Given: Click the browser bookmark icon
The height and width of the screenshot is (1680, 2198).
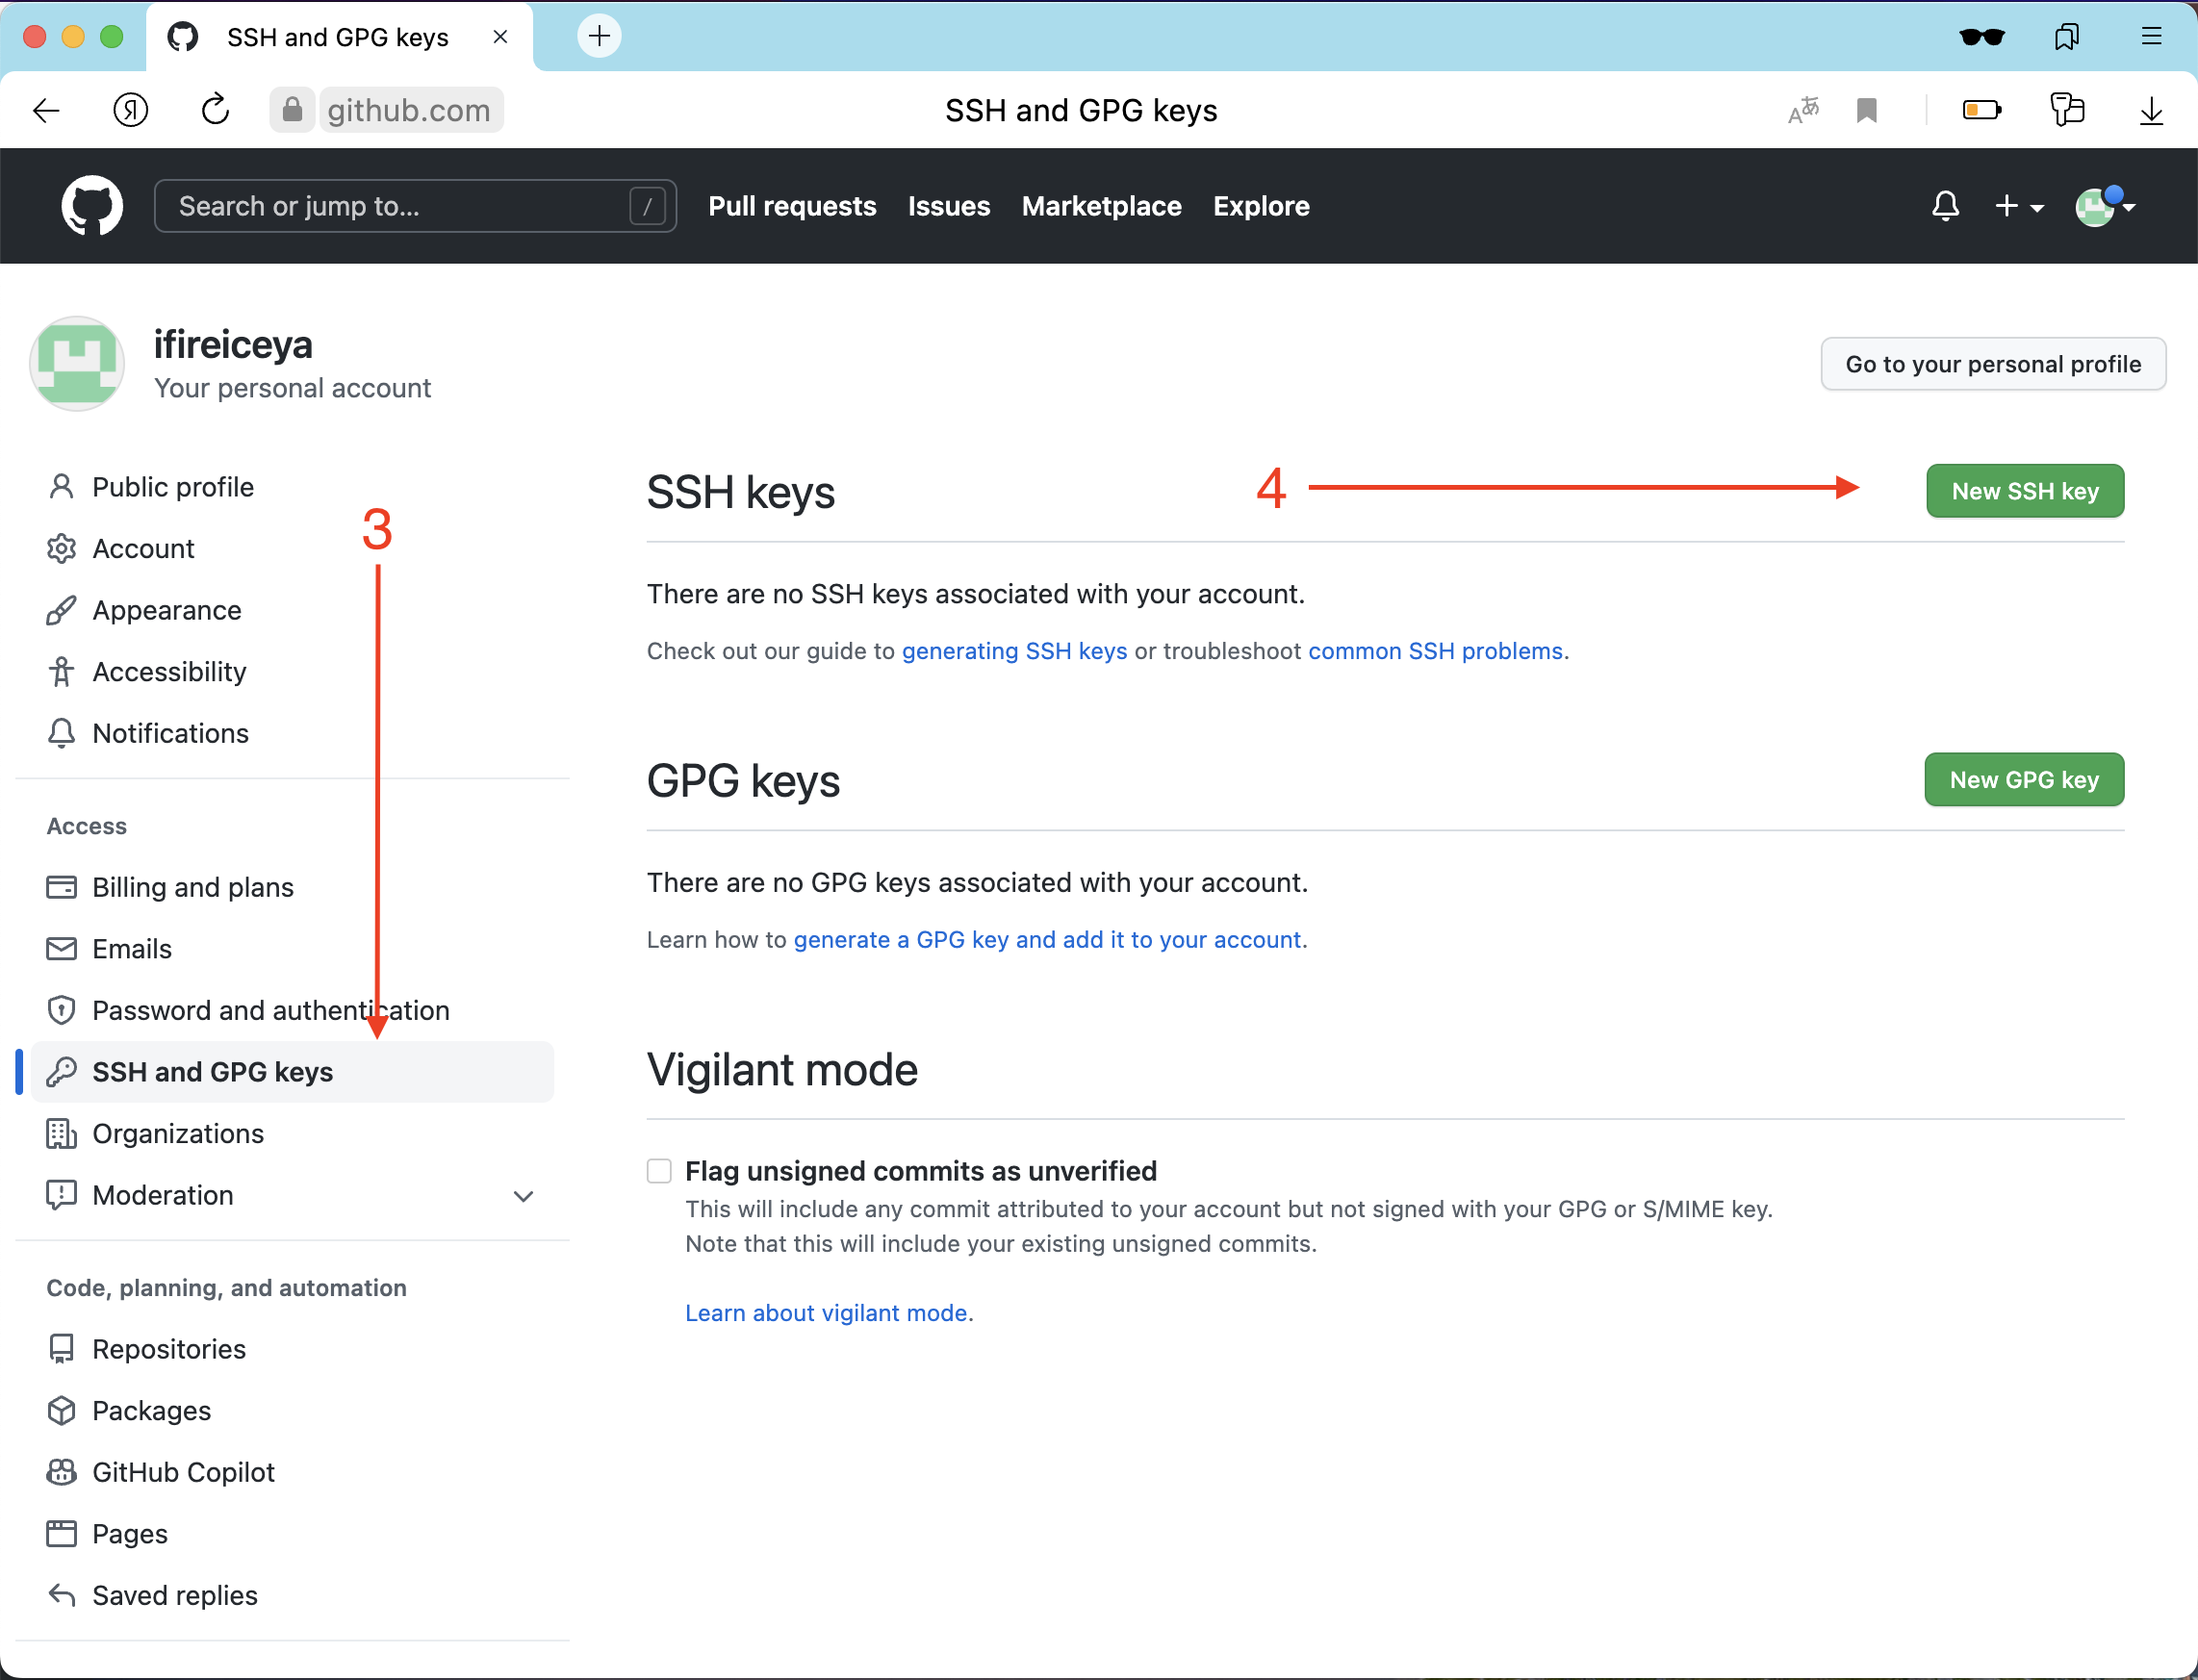Looking at the screenshot, I should pyautogui.click(x=1866, y=110).
